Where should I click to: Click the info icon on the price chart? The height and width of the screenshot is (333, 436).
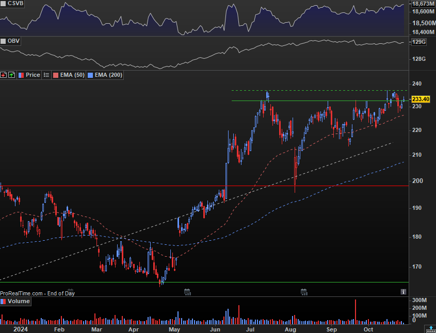click(403, 292)
